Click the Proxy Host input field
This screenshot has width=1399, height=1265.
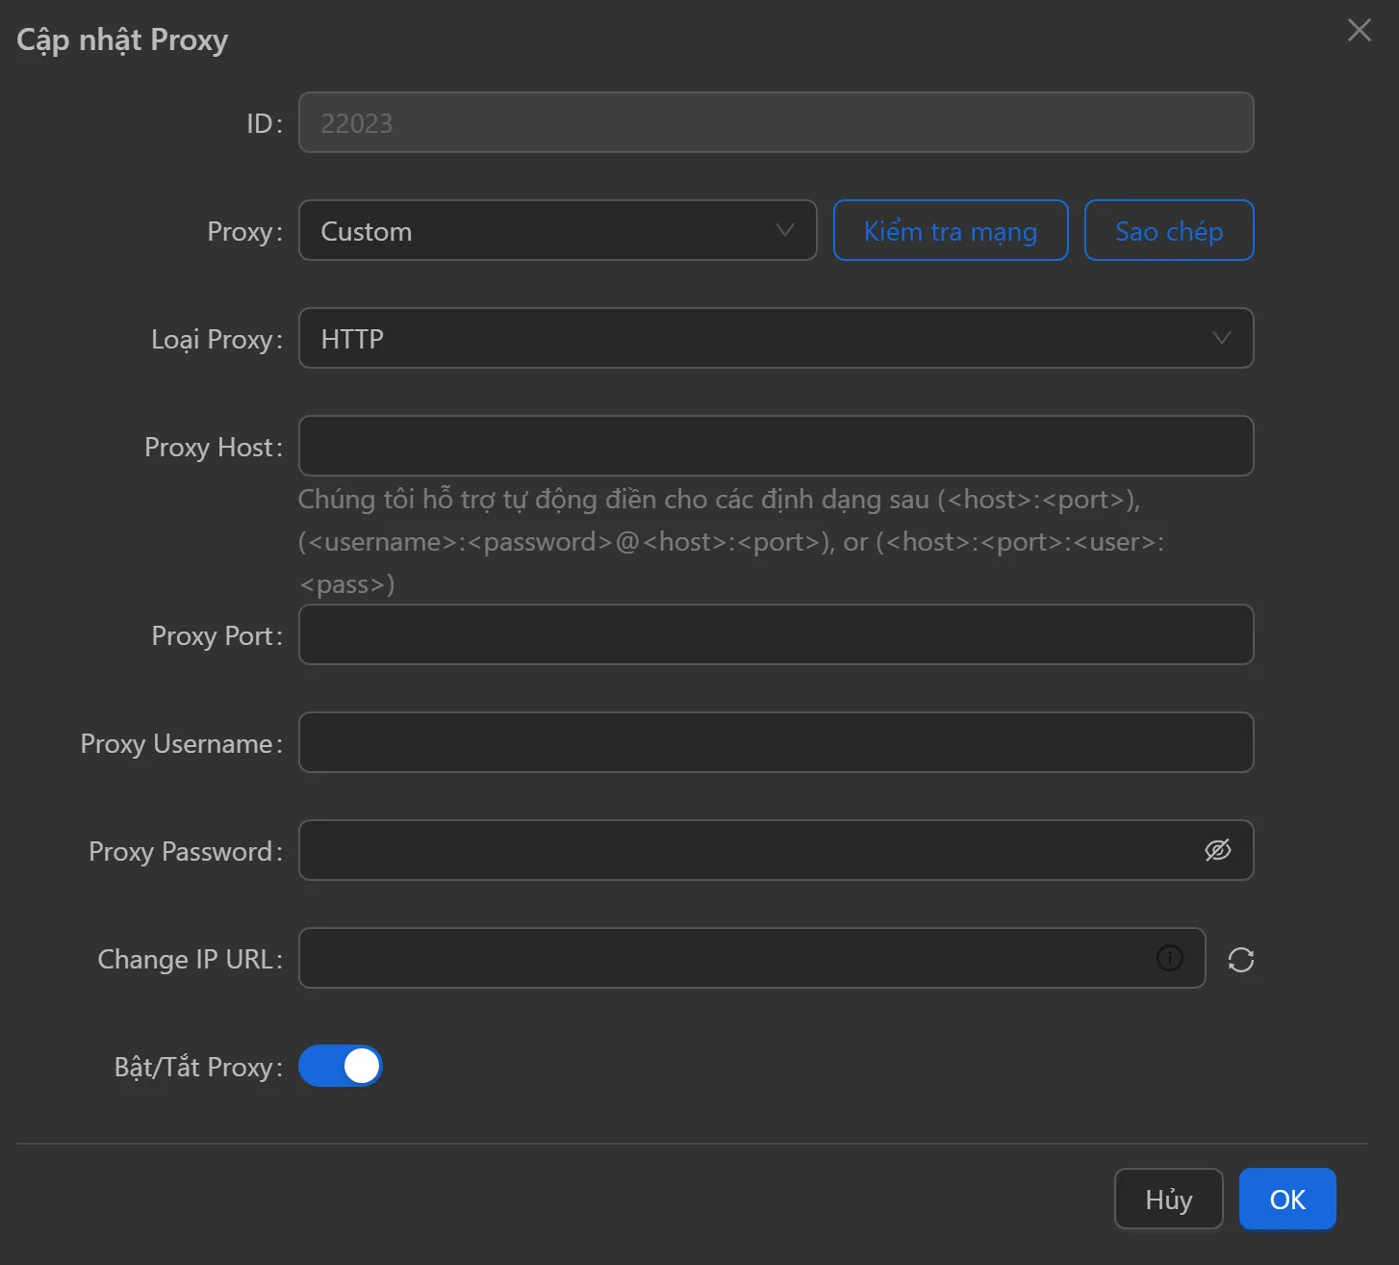tap(776, 446)
